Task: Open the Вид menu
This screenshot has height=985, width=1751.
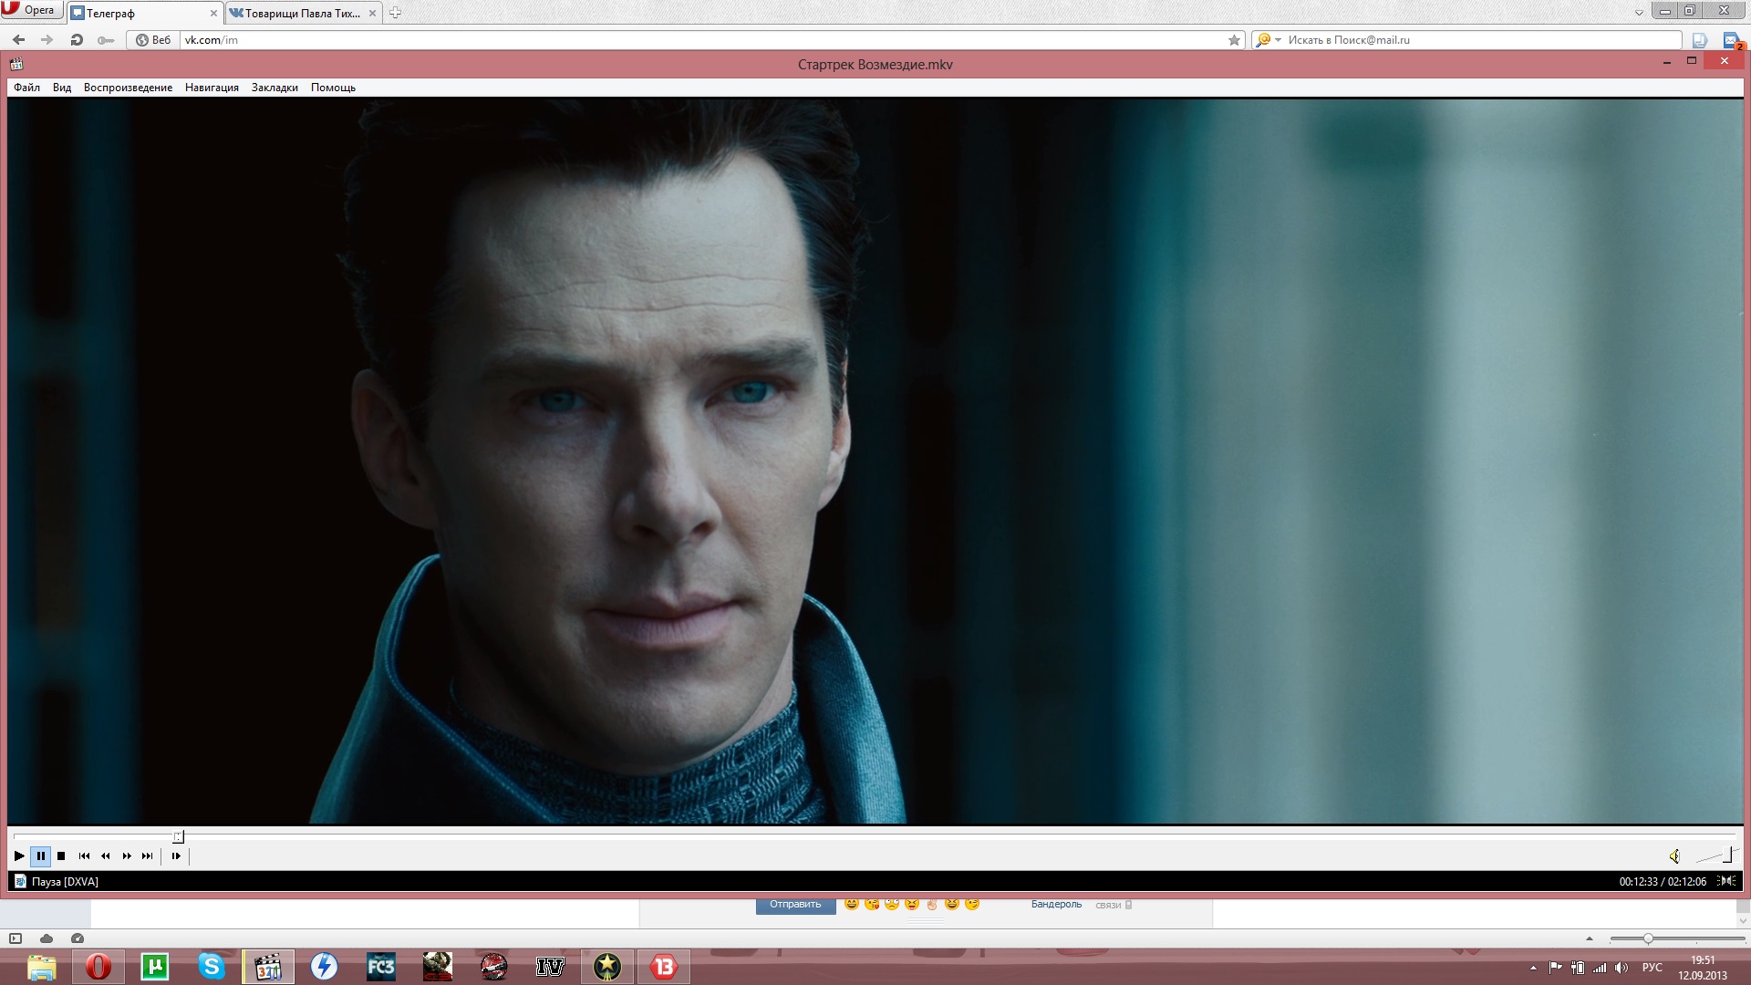Action: [62, 88]
